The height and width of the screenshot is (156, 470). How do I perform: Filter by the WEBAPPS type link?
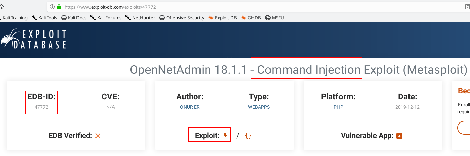coord(259,107)
